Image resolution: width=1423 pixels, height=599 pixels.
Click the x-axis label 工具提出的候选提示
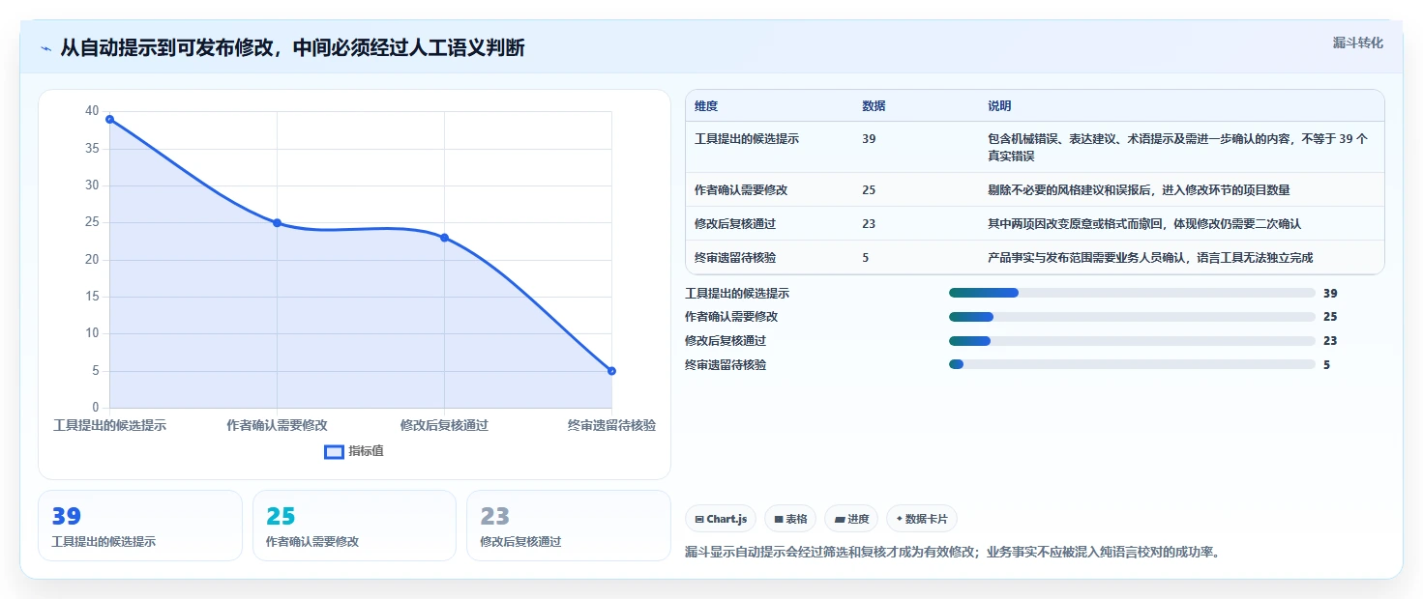coord(109,425)
